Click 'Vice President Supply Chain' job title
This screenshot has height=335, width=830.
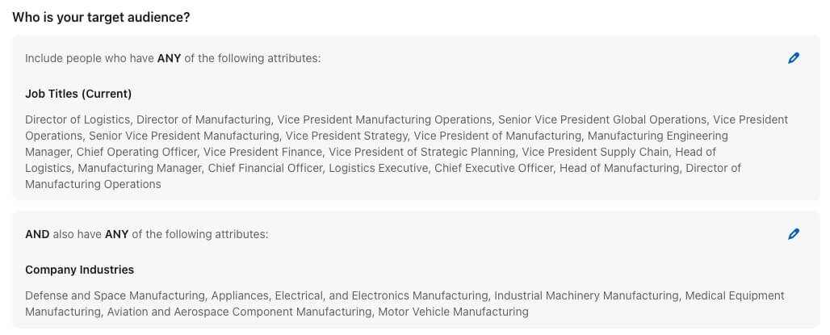pos(595,153)
